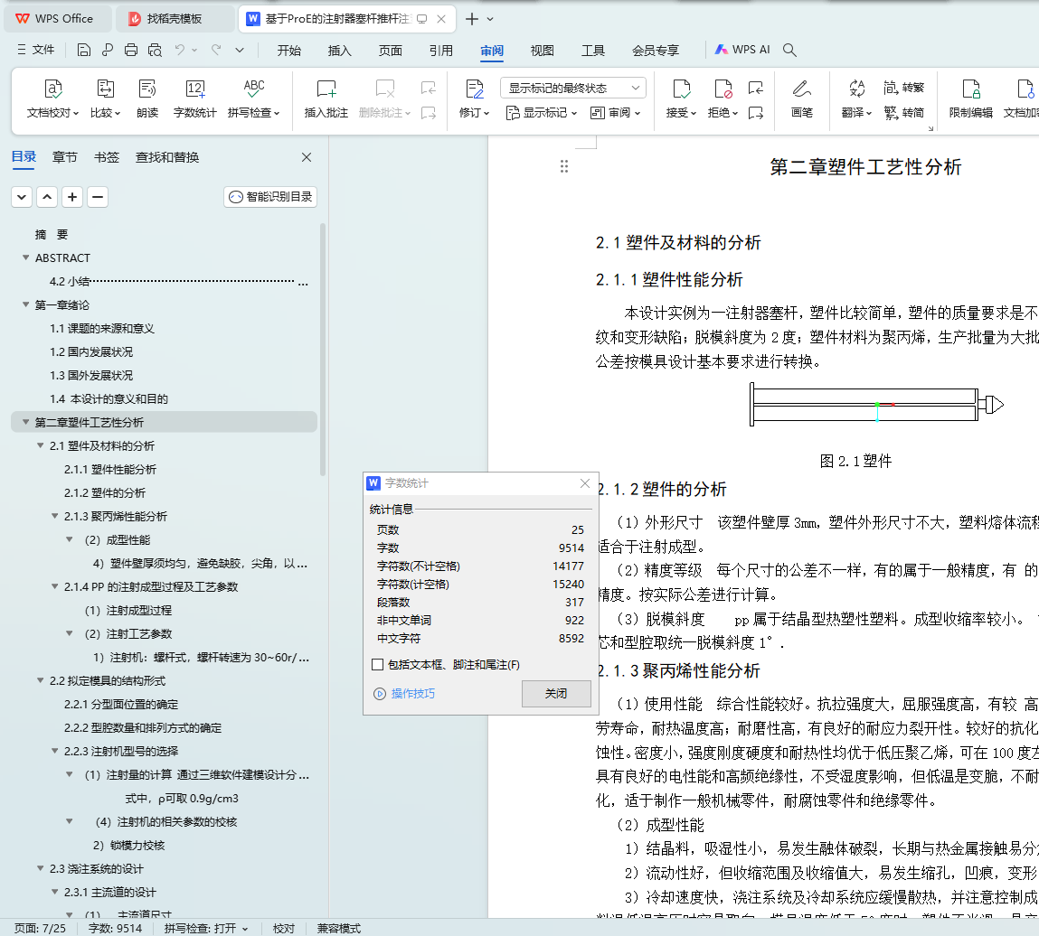Collapse the 2.1.3 聚丙烯性能分析 node
1039x936 pixels.
click(x=55, y=516)
